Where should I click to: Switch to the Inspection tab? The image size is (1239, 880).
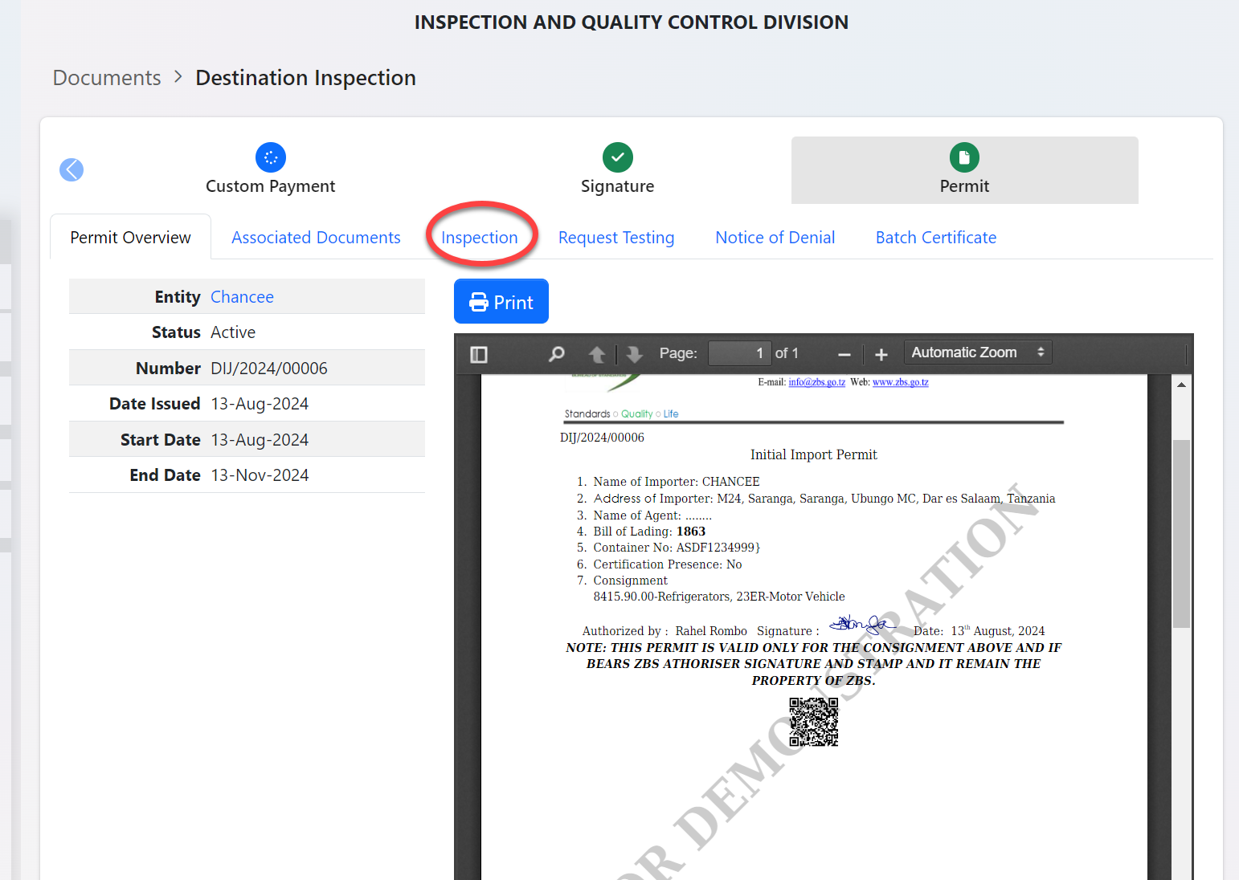click(480, 238)
